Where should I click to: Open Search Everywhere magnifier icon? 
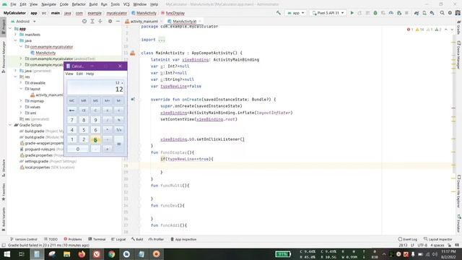442,13
